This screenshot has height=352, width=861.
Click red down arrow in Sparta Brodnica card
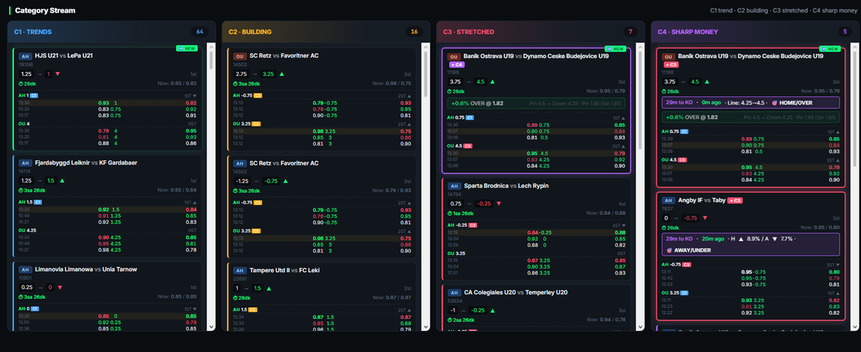(498, 204)
